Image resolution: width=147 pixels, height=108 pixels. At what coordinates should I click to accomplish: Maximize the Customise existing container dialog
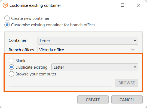[x=122, y=5]
